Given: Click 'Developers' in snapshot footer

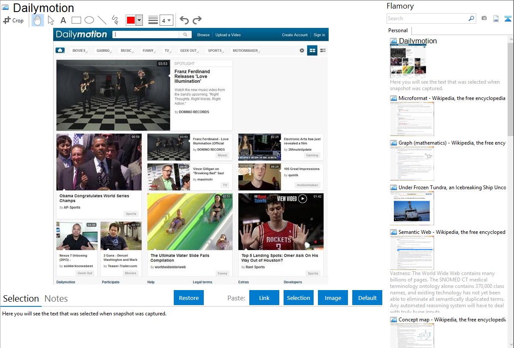Looking at the screenshot, I should click(x=293, y=282).
